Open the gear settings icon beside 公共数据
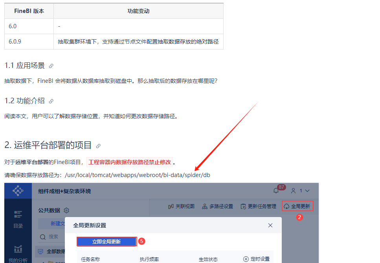The height and width of the screenshot is (263, 380). pos(66,210)
